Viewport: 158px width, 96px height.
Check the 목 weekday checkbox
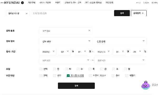tap(90, 69)
